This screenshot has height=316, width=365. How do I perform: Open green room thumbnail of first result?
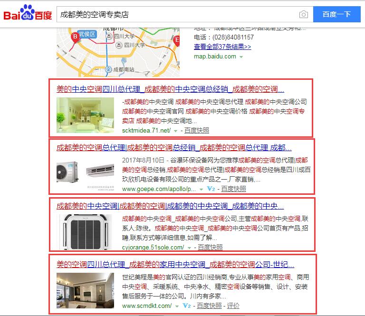click(x=85, y=115)
